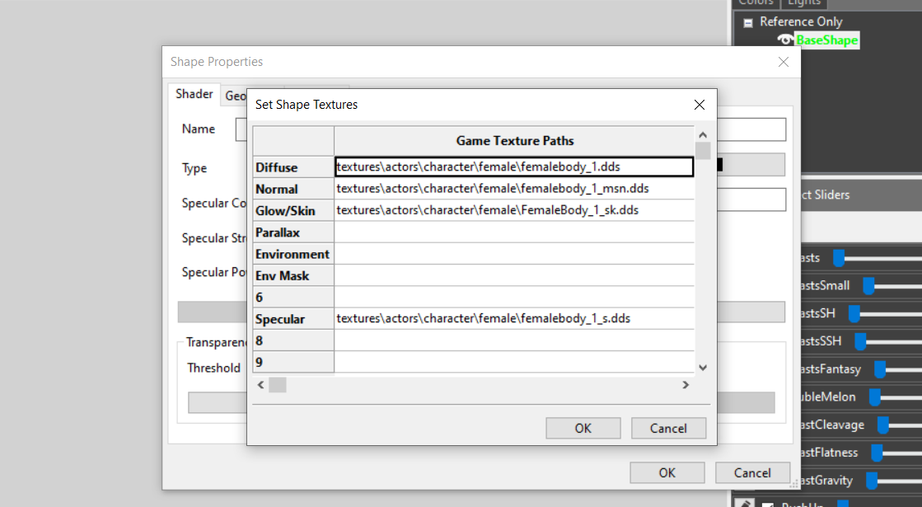The height and width of the screenshot is (507, 922).
Task: Click the empty Parallax texture path cell
Action: [x=513, y=232]
